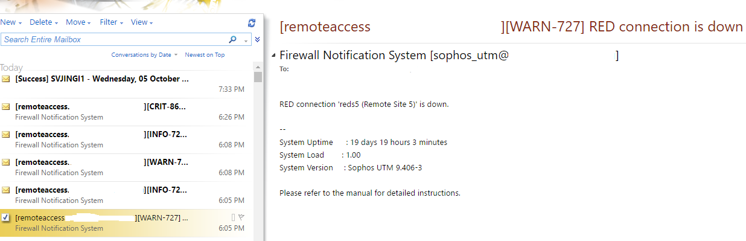Click the message list scrollbar thumb
Image resolution: width=746 pixels, height=241 pixels.
pos(258,77)
